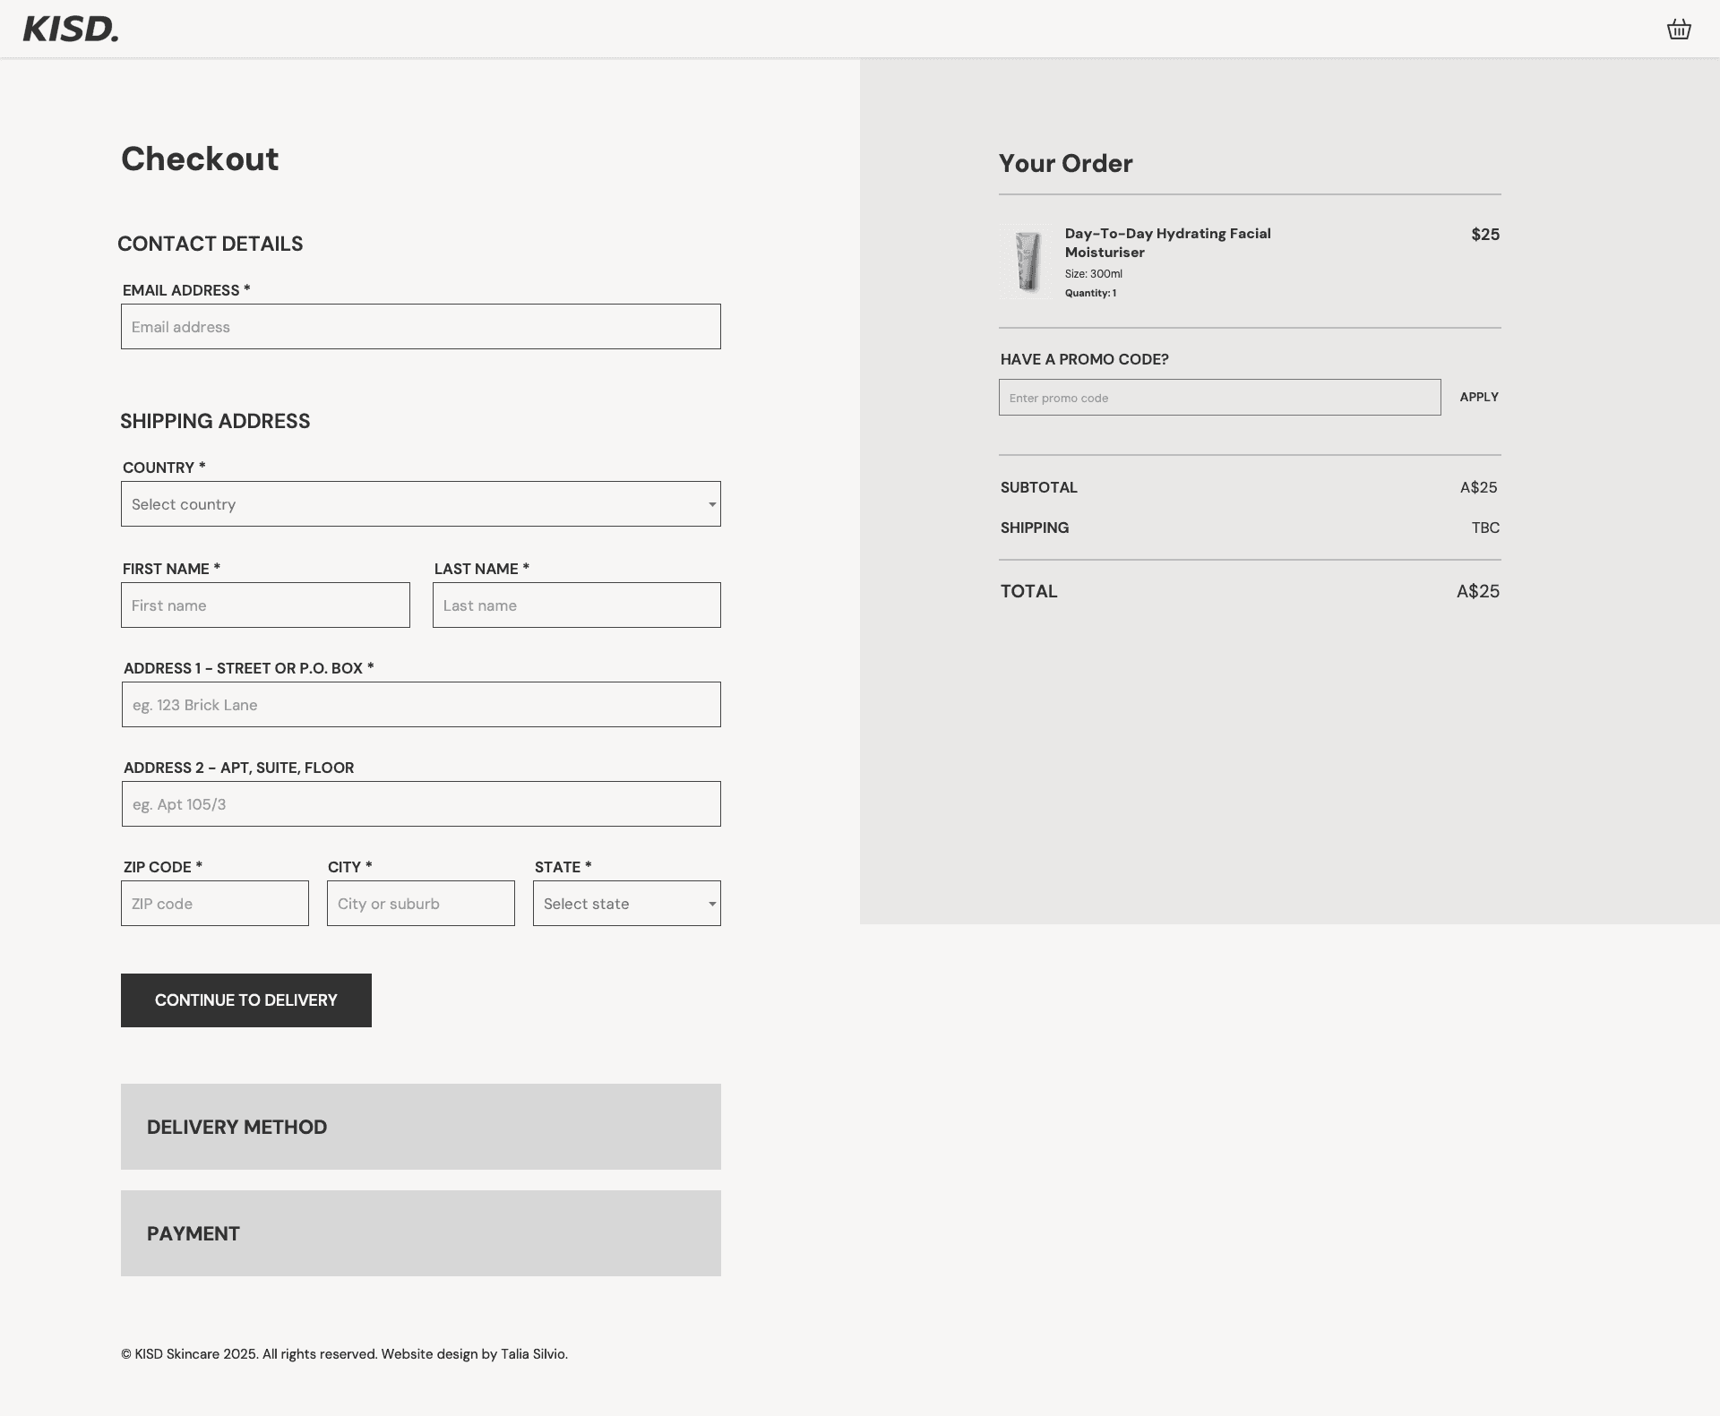Click the KISD logo
The height and width of the screenshot is (1416, 1720).
[x=71, y=30]
